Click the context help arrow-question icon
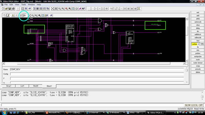The height and width of the screenshot is (115, 205). pos(84,9)
